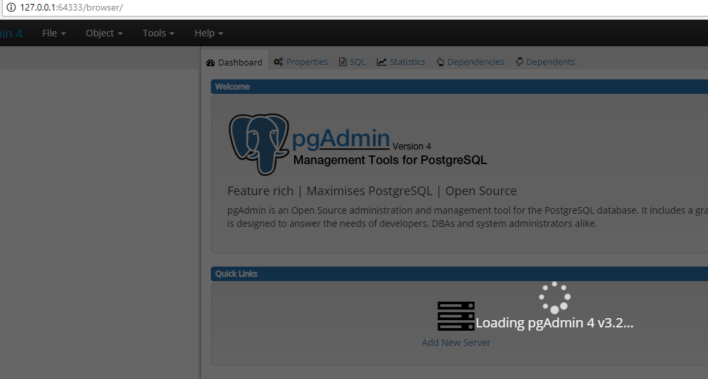Click the SQL tab document icon

342,62
